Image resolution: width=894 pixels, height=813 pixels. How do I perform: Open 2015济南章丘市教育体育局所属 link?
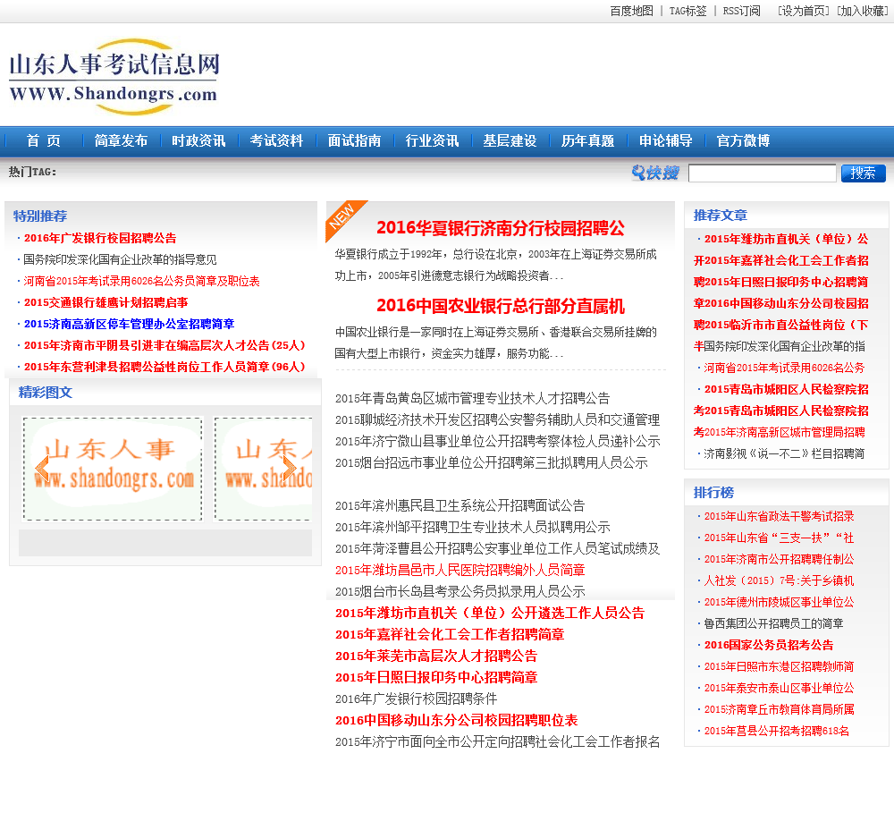[x=779, y=710]
